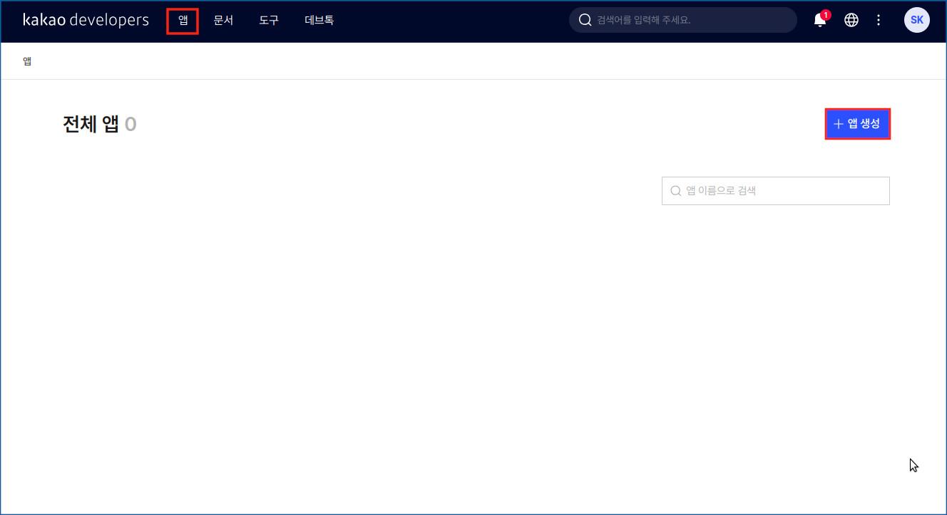Expand the three-dot more options menu

coord(879,21)
